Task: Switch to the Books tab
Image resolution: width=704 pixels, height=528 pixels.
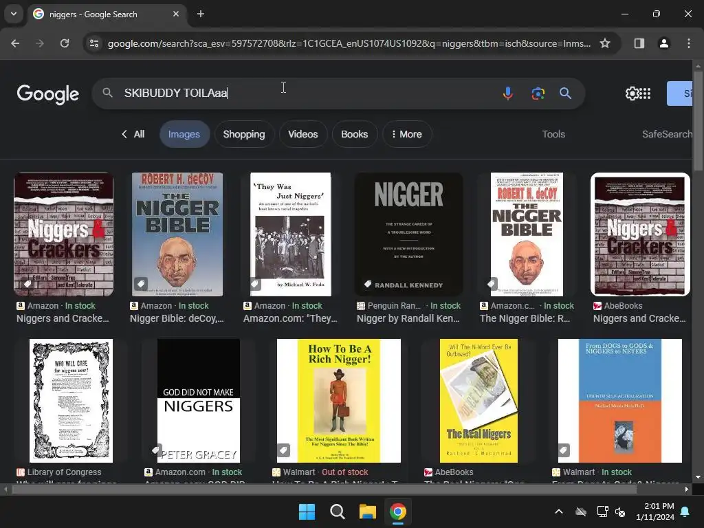Action: (354, 134)
